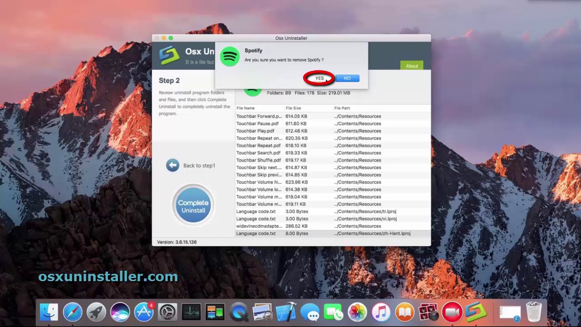The height and width of the screenshot is (327, 581).
Task: Open Activity Monitor in the dock
Action: click(191, 312)
